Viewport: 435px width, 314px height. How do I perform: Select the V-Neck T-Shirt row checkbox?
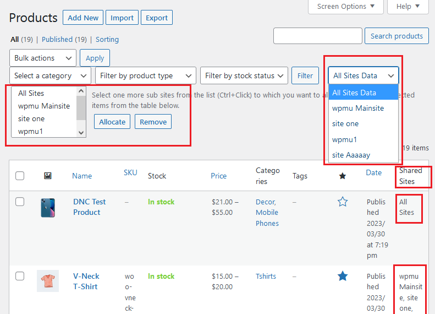coord(20,276)
